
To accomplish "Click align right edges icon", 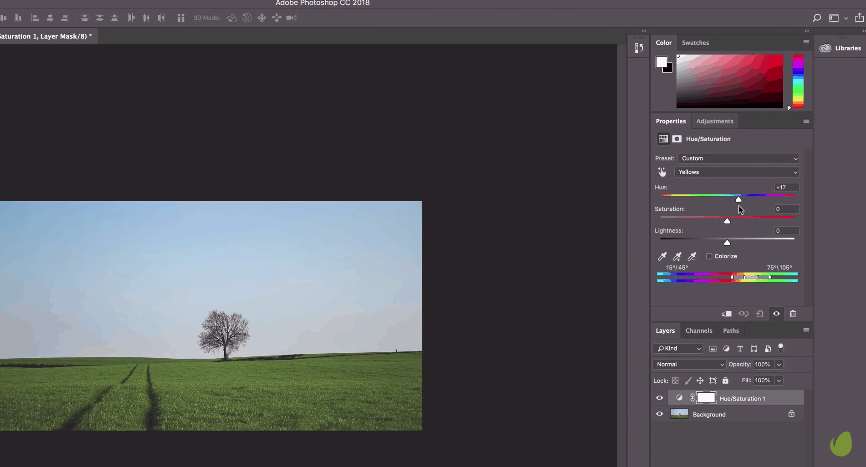I will 65,18.
